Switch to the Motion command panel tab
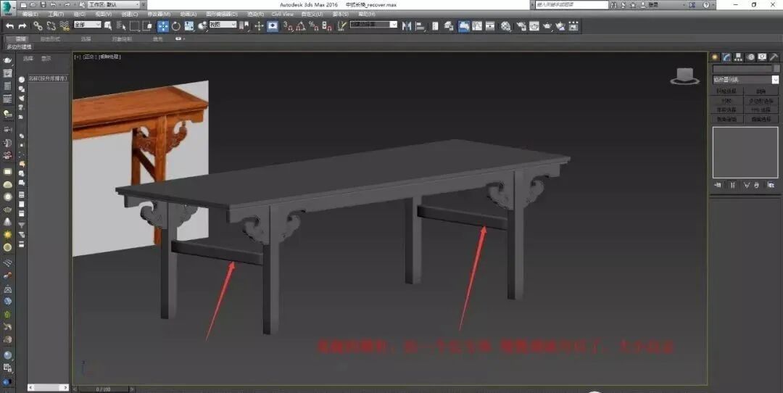Viewport: 783px width, 393px height. [x=750, y=57]
